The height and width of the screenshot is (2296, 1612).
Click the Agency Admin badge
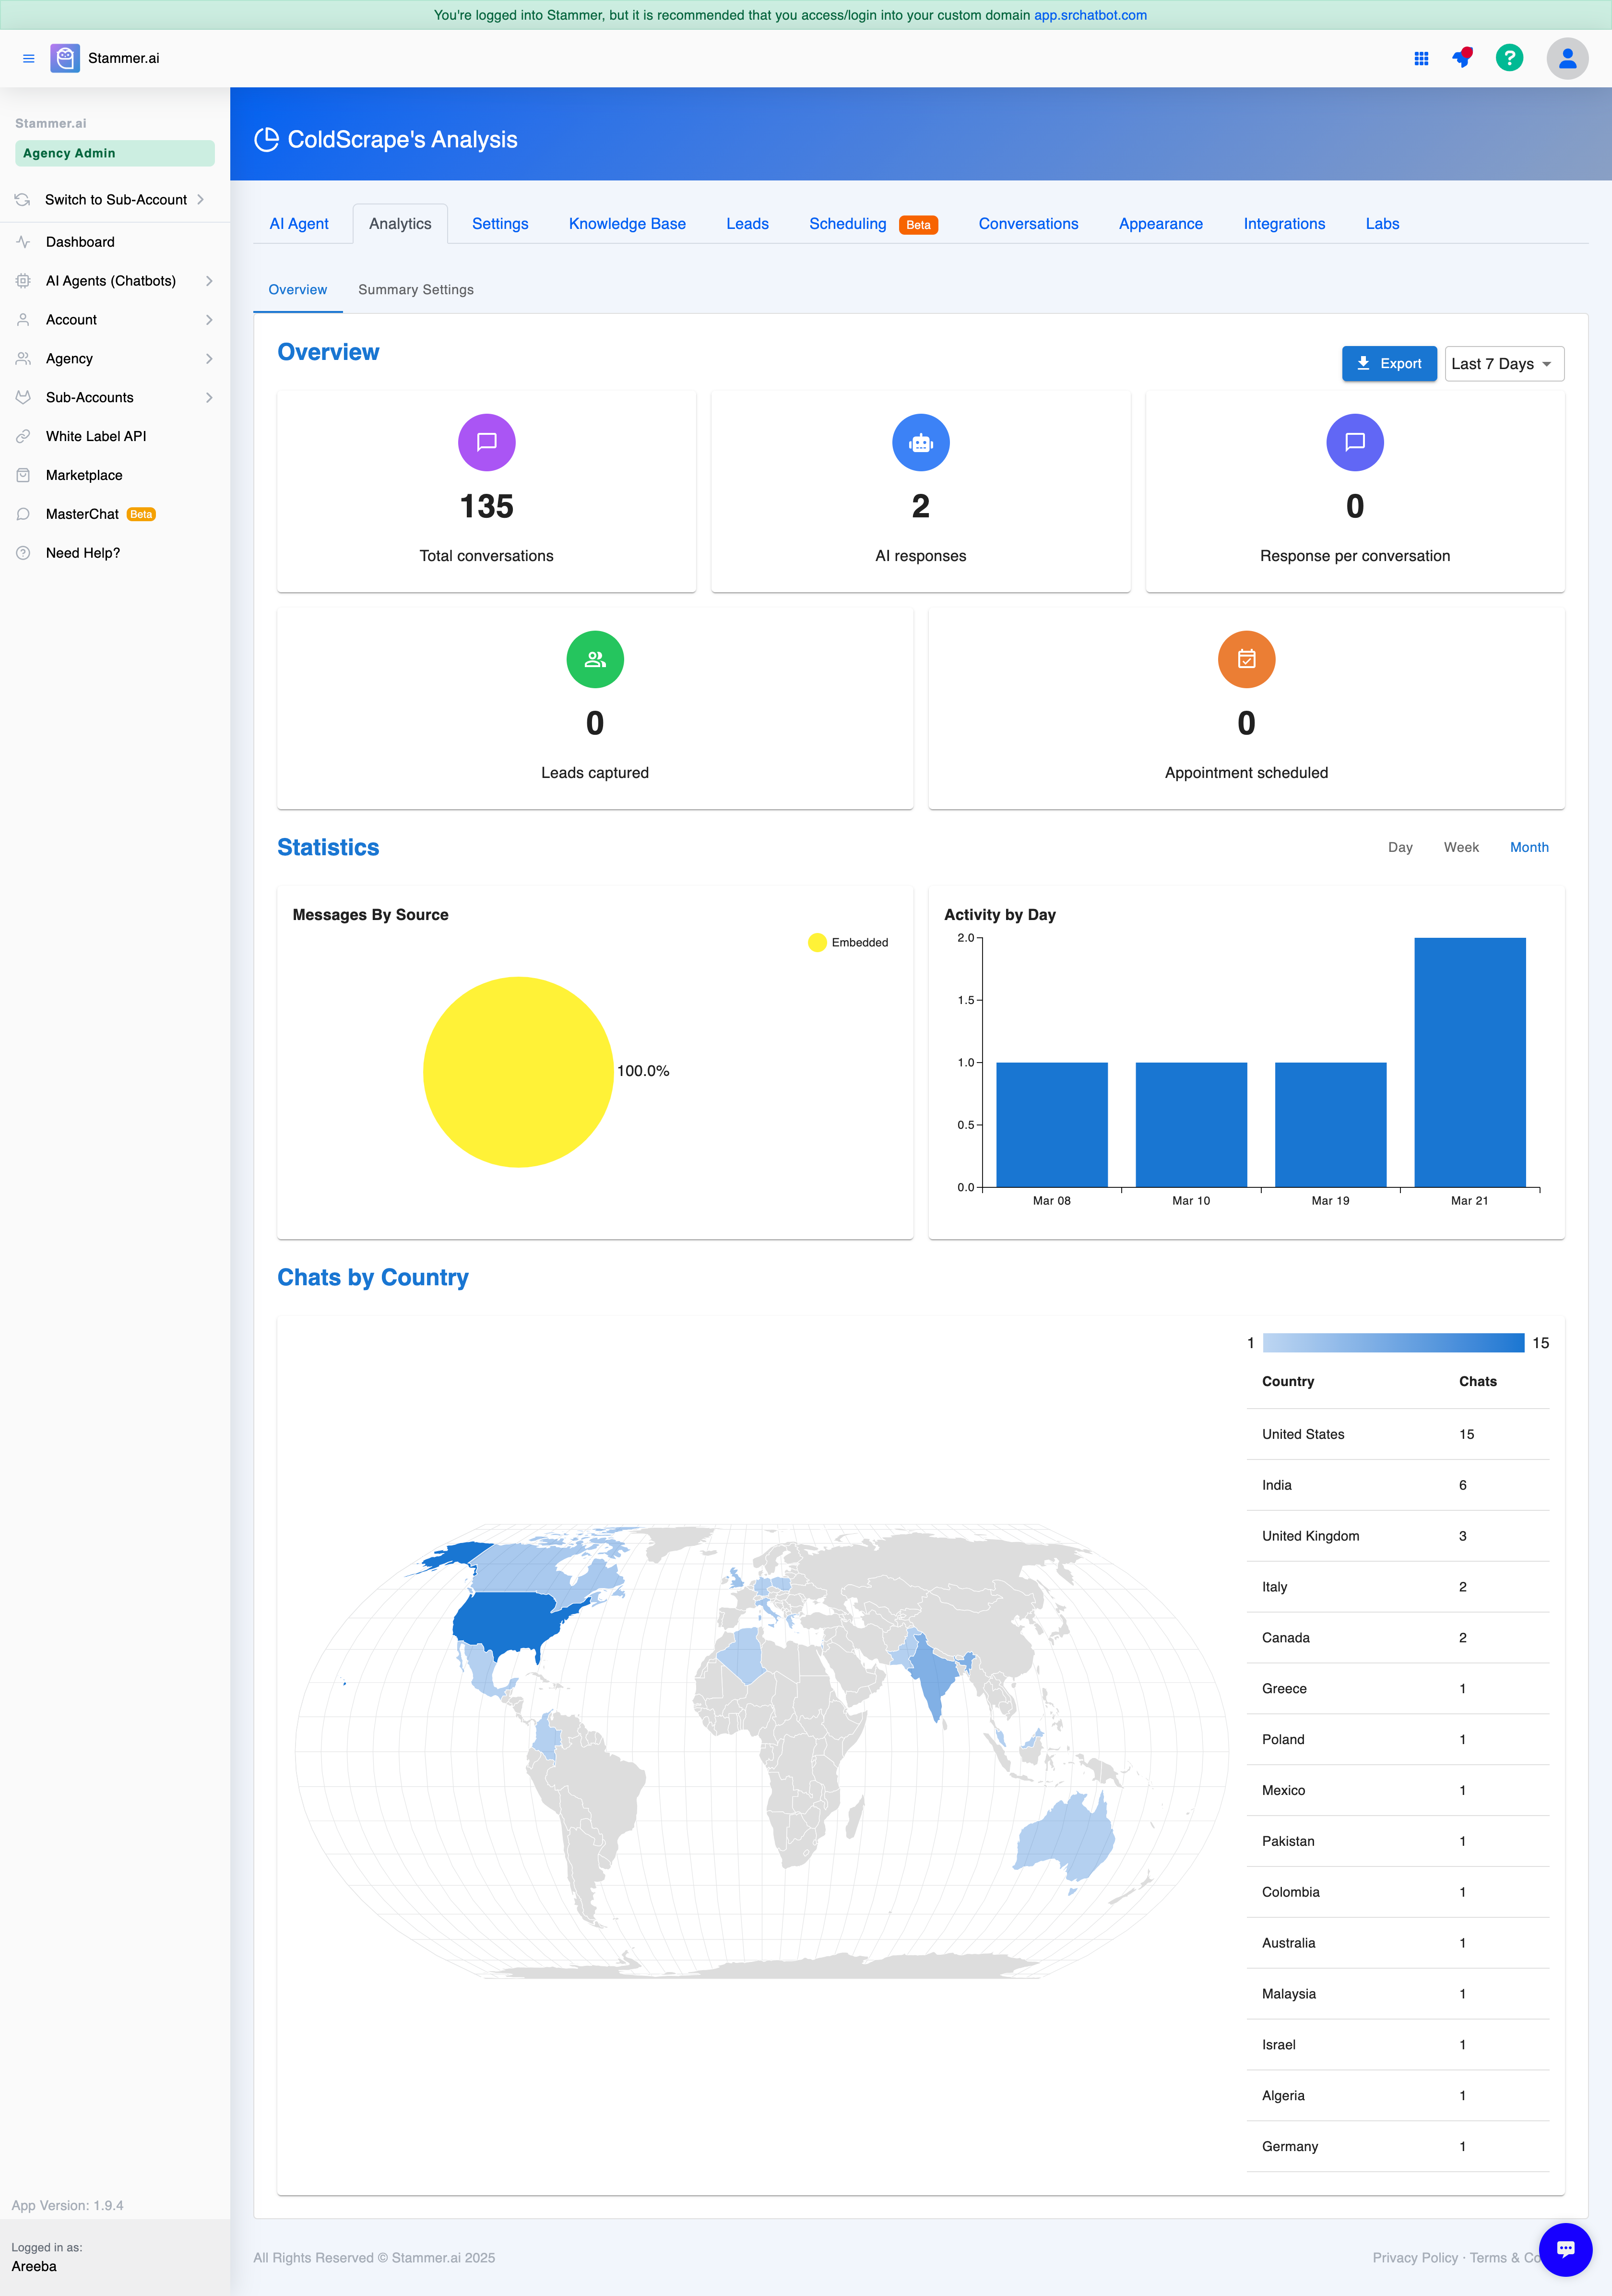(x=115, y=153)
